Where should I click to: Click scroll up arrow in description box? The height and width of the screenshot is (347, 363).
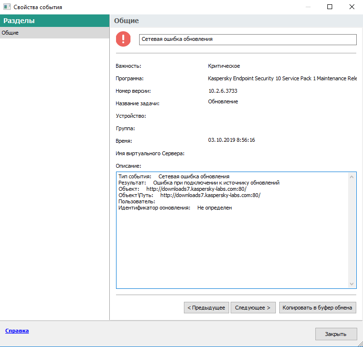click(352, 176)
